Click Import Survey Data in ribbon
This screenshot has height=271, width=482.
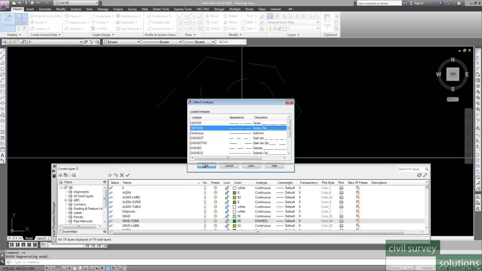click(45, 16)
